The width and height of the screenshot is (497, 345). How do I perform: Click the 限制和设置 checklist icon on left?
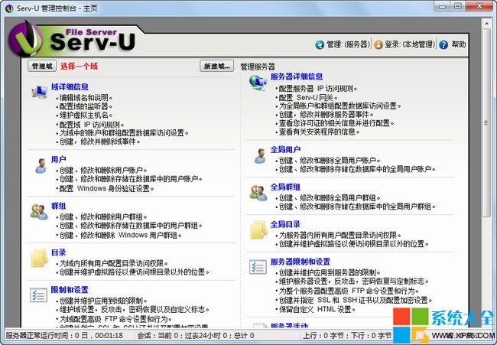38,296
